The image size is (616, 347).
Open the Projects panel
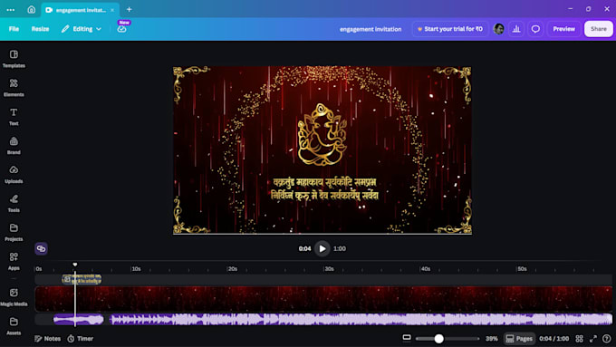coord(14,232)
